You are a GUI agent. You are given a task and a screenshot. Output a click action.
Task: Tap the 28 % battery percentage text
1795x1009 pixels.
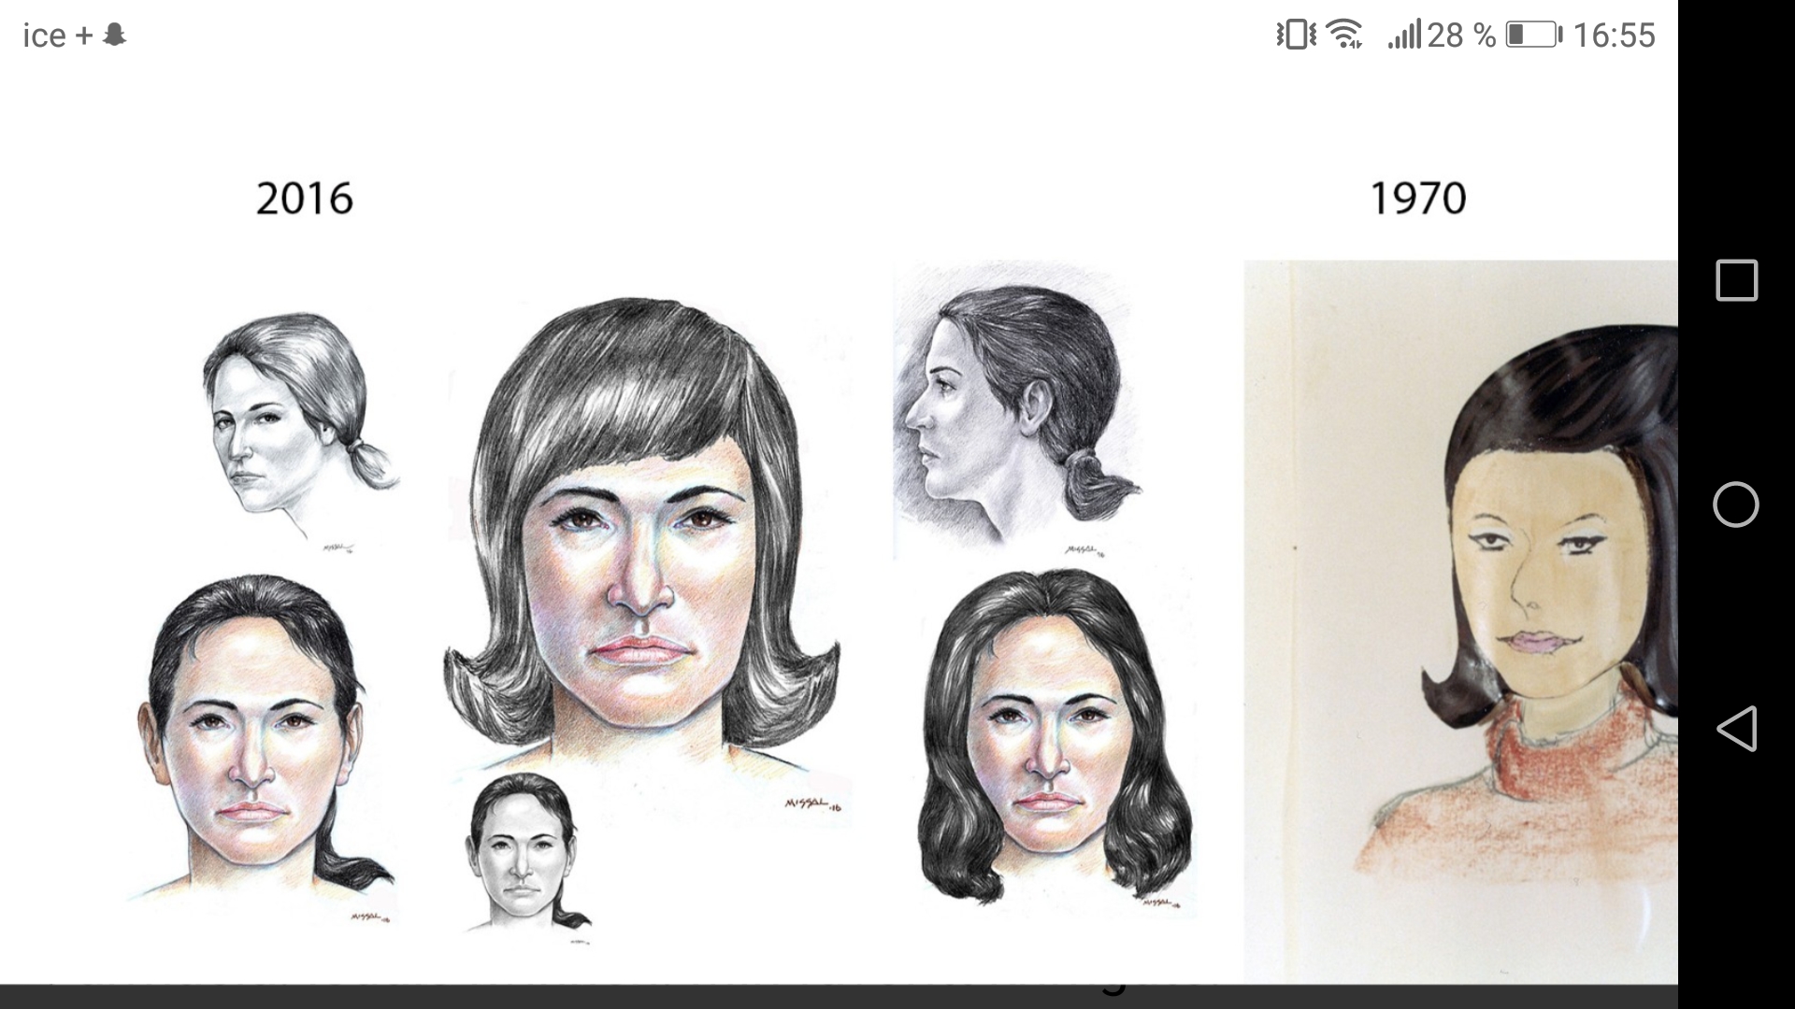1460,36
